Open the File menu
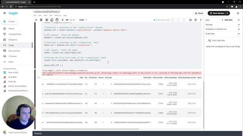This screenshot has width=243, height=136. click(35, 15)
